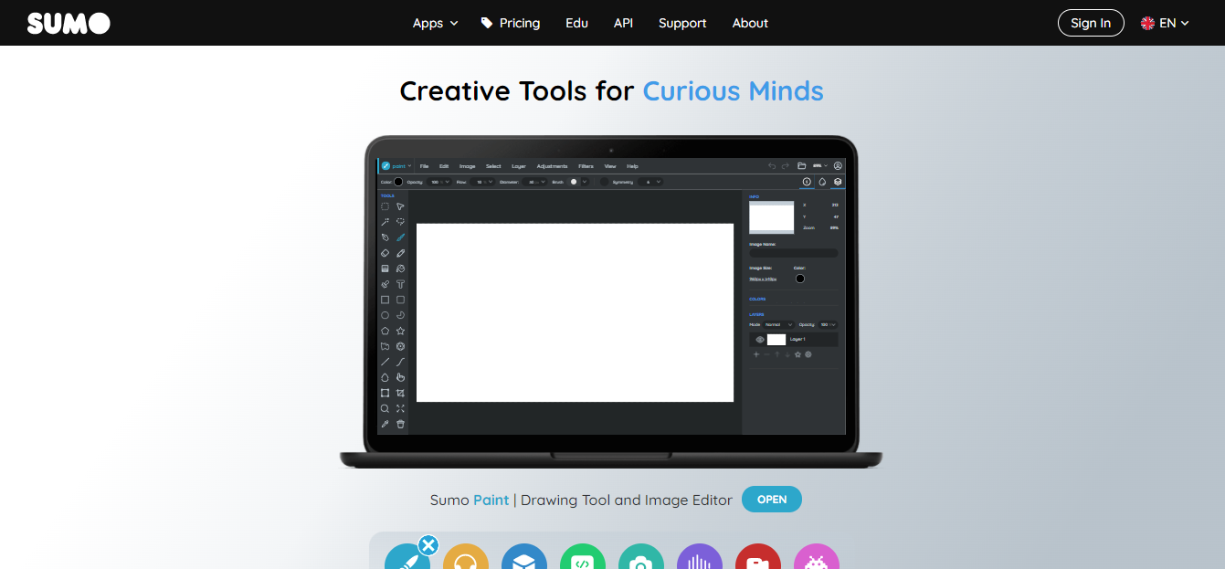Click the UK flag icon
Viewport: 1225px width, 569px height.
(x=1147, y=23)
